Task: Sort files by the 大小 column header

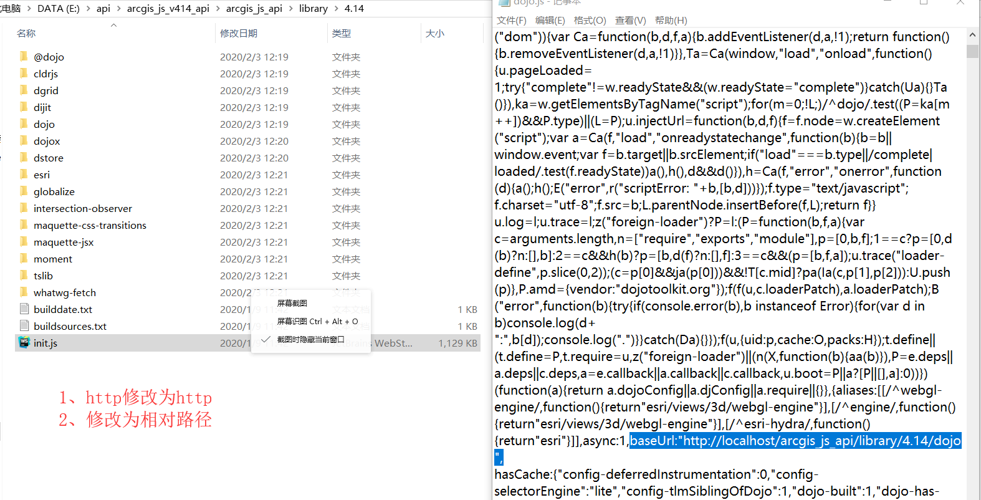Action: tap(435, 34)
